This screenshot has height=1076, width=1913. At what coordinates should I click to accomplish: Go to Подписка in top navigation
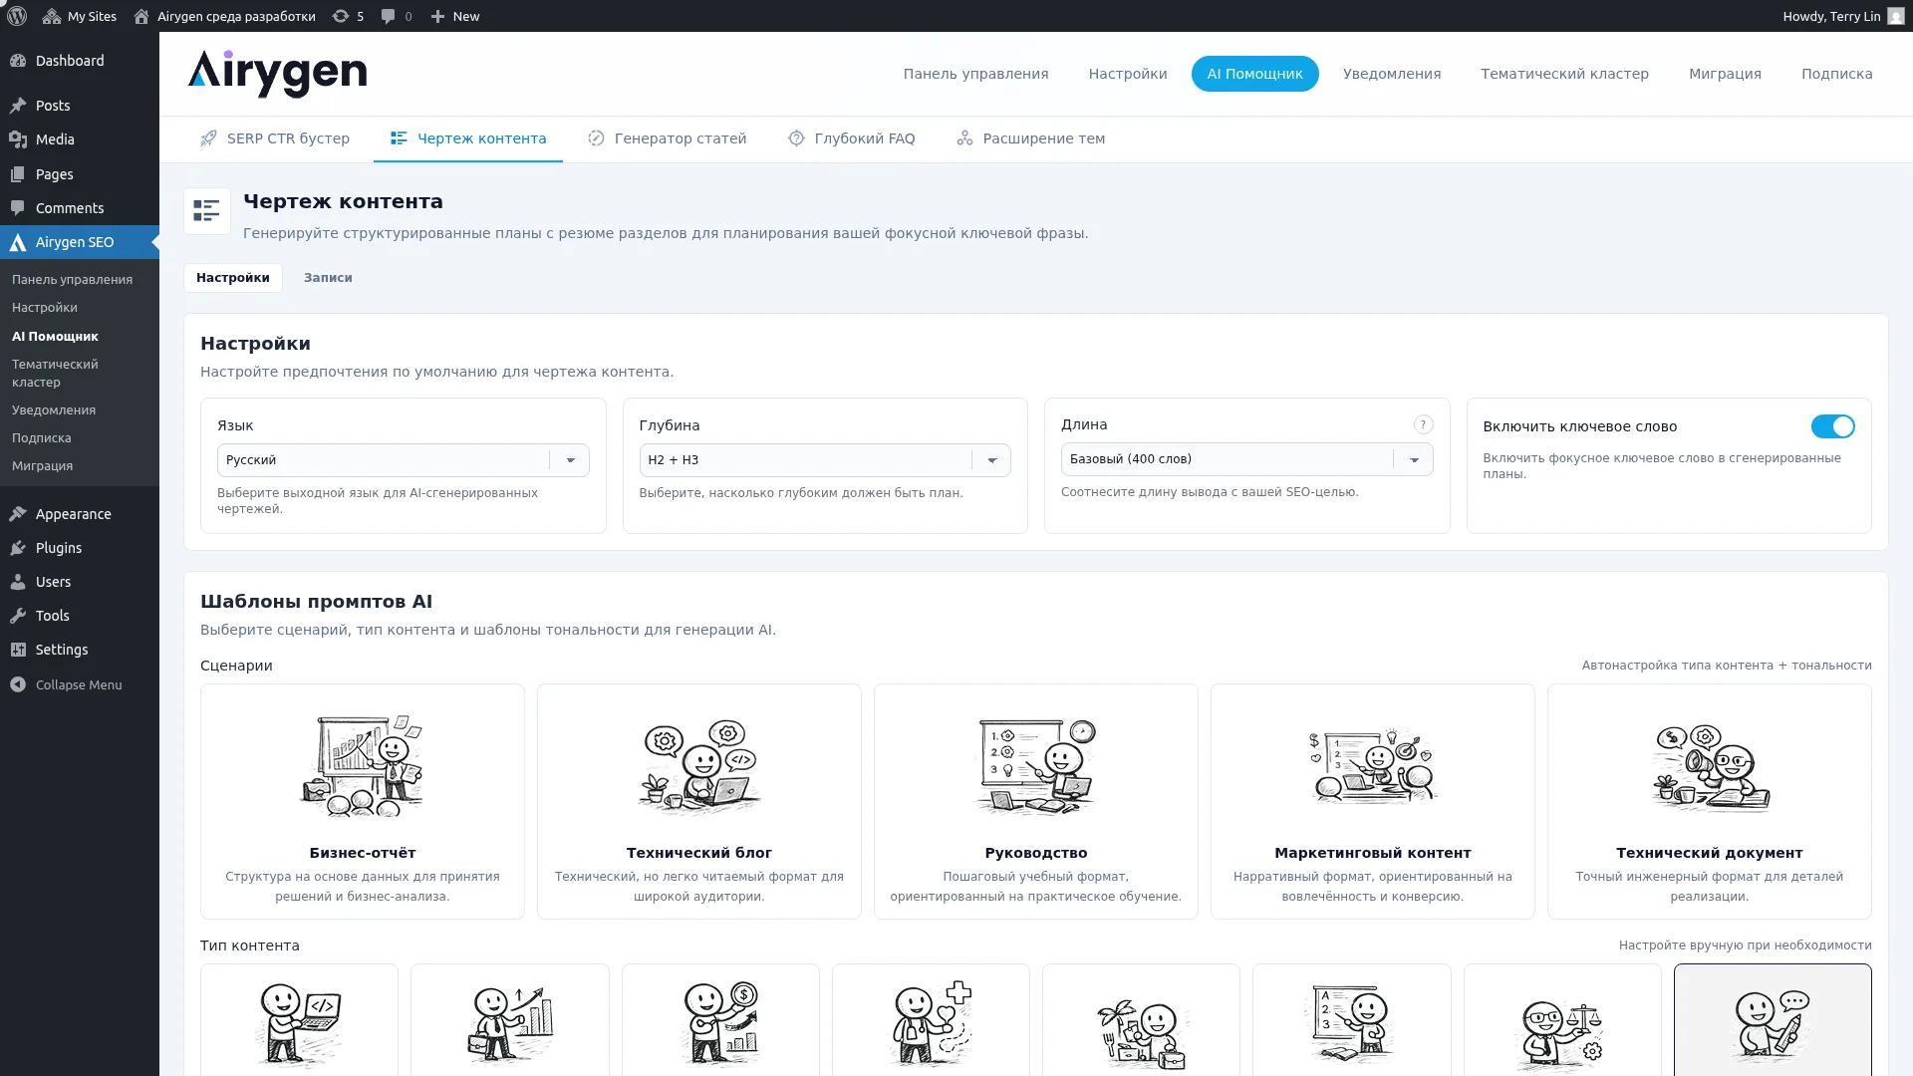coord(1836,74)
